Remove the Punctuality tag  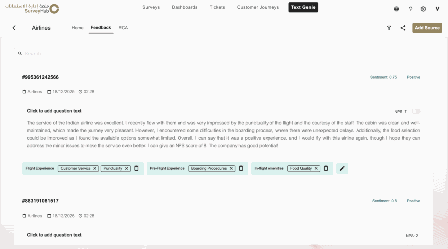coord(127,168)
